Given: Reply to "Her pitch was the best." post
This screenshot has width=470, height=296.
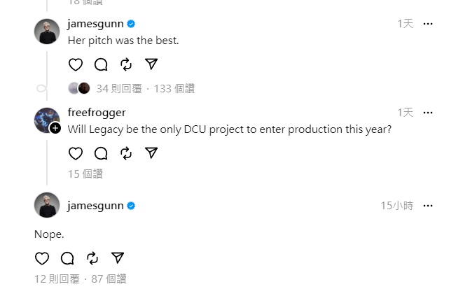Looking at the screenshot, I should [x=101, y=64].
